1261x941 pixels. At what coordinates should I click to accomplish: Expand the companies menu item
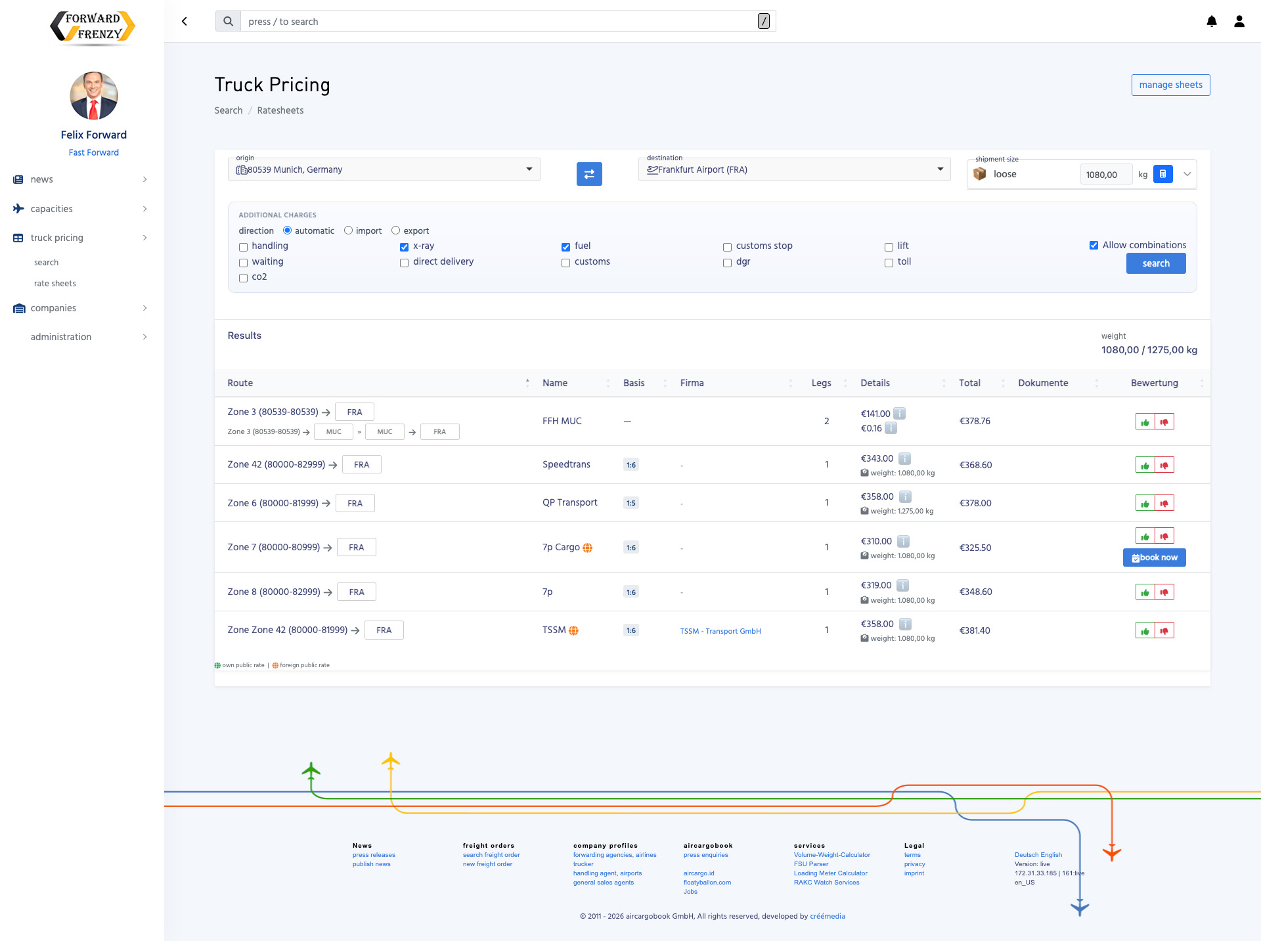tap(53, 308)
